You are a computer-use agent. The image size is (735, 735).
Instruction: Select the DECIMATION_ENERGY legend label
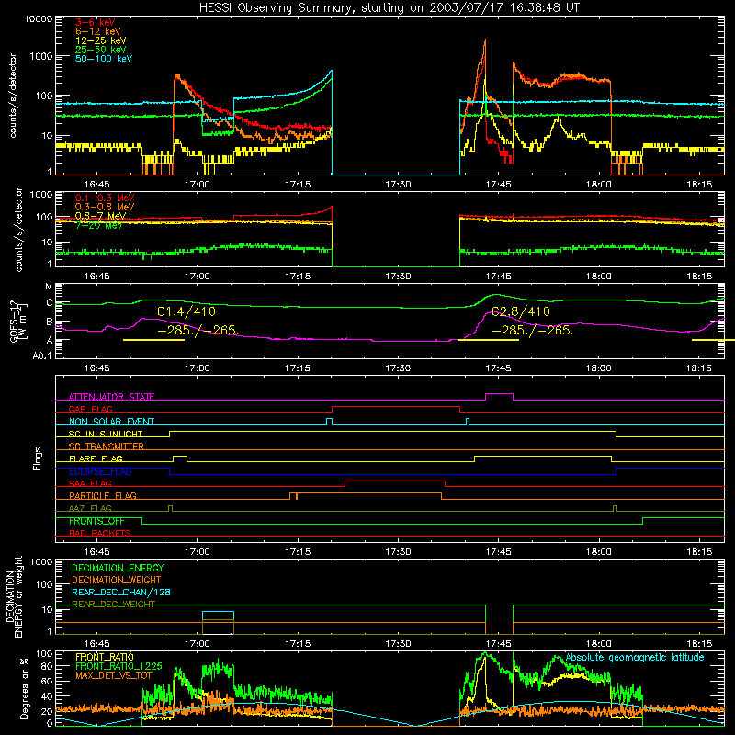pos(118,568)
